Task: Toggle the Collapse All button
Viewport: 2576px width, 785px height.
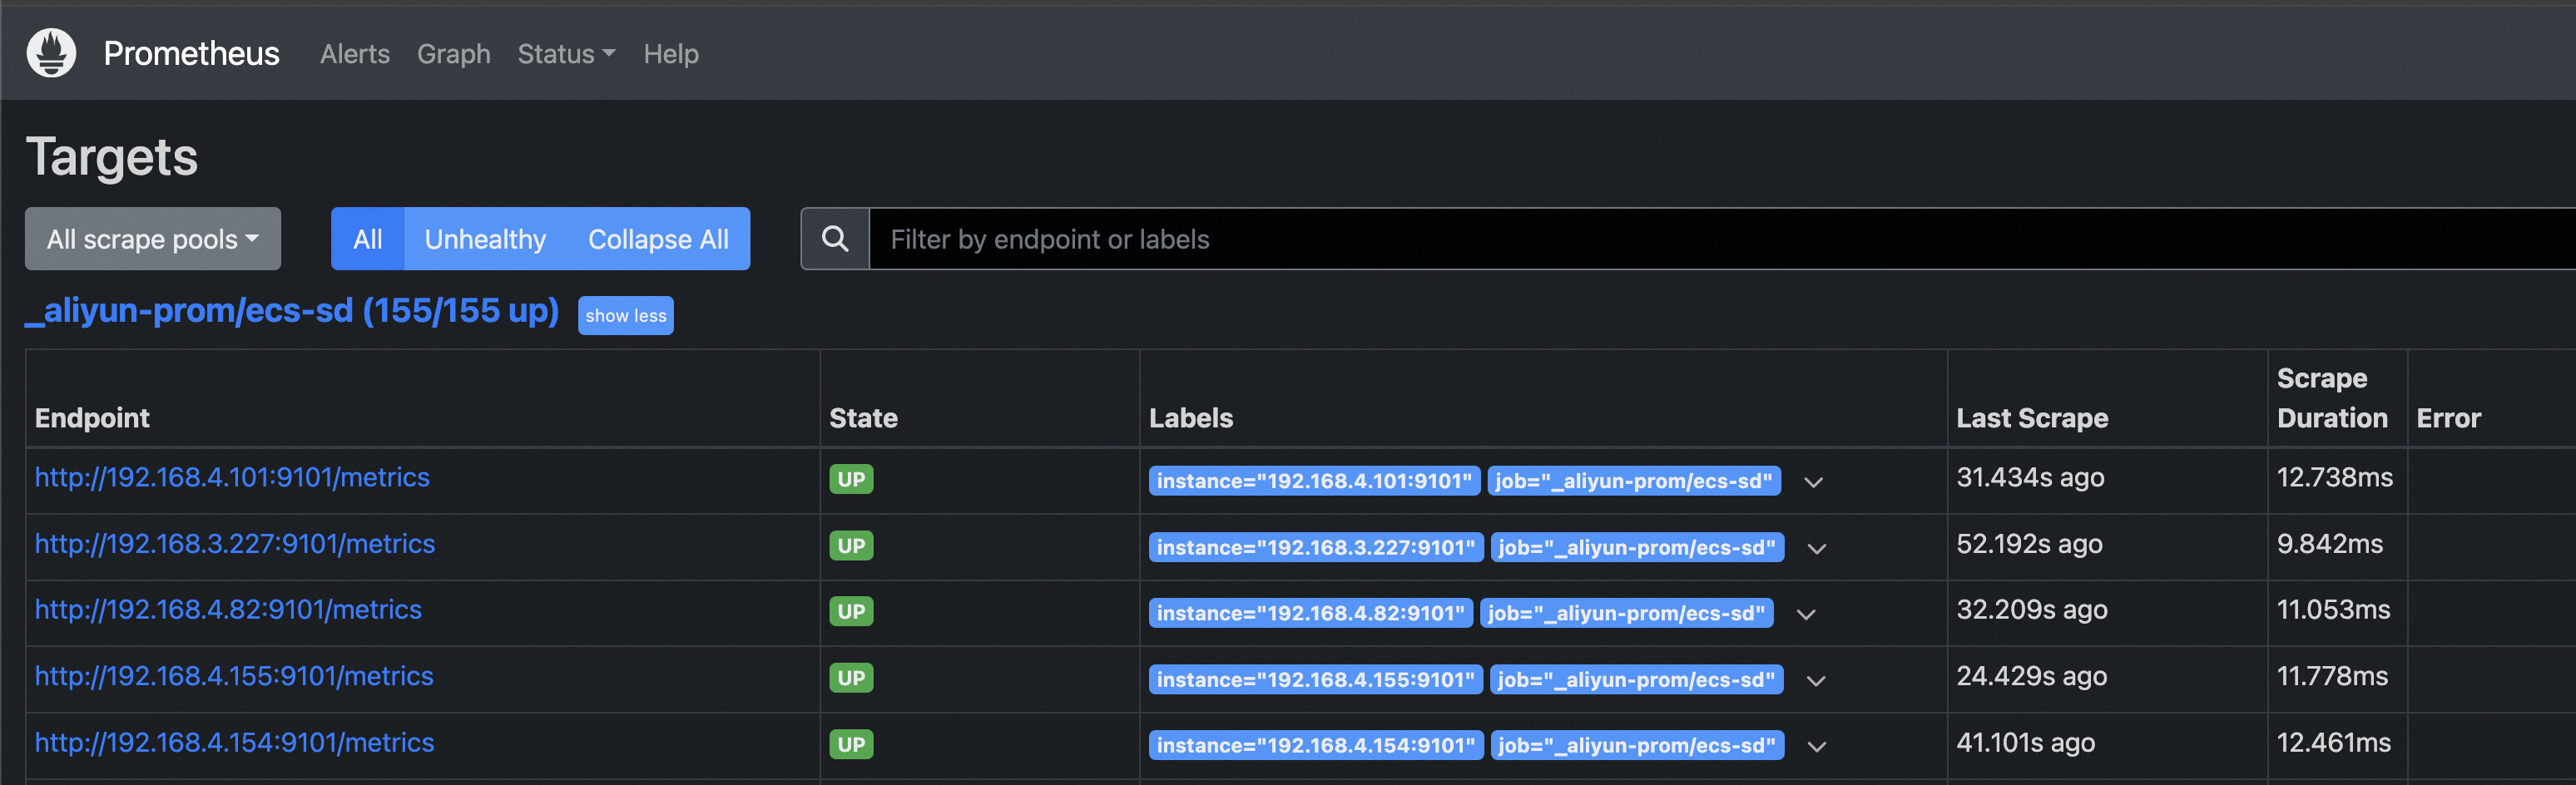Action: tap(658, 239)
